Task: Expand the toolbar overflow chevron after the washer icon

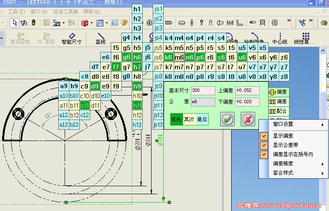Action: point(289,20)
